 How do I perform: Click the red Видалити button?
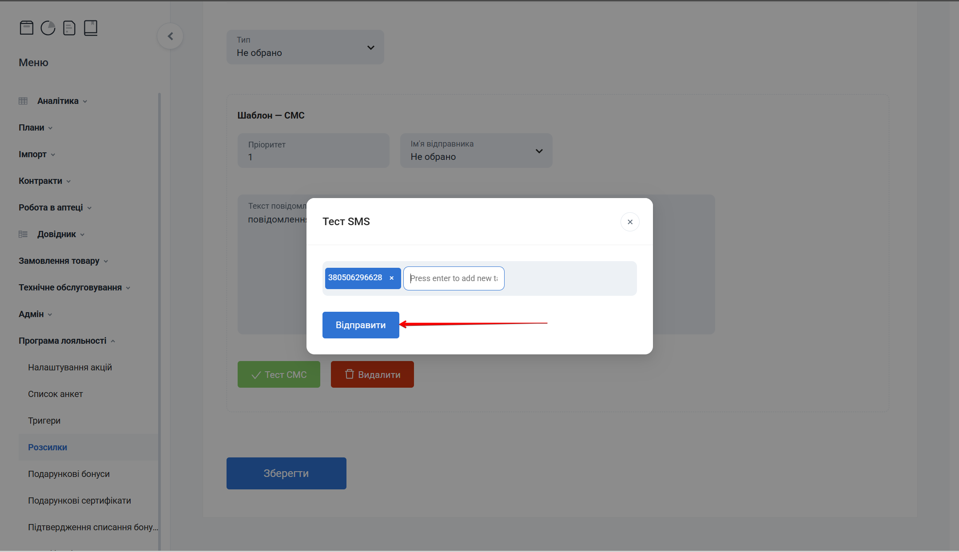372,374
